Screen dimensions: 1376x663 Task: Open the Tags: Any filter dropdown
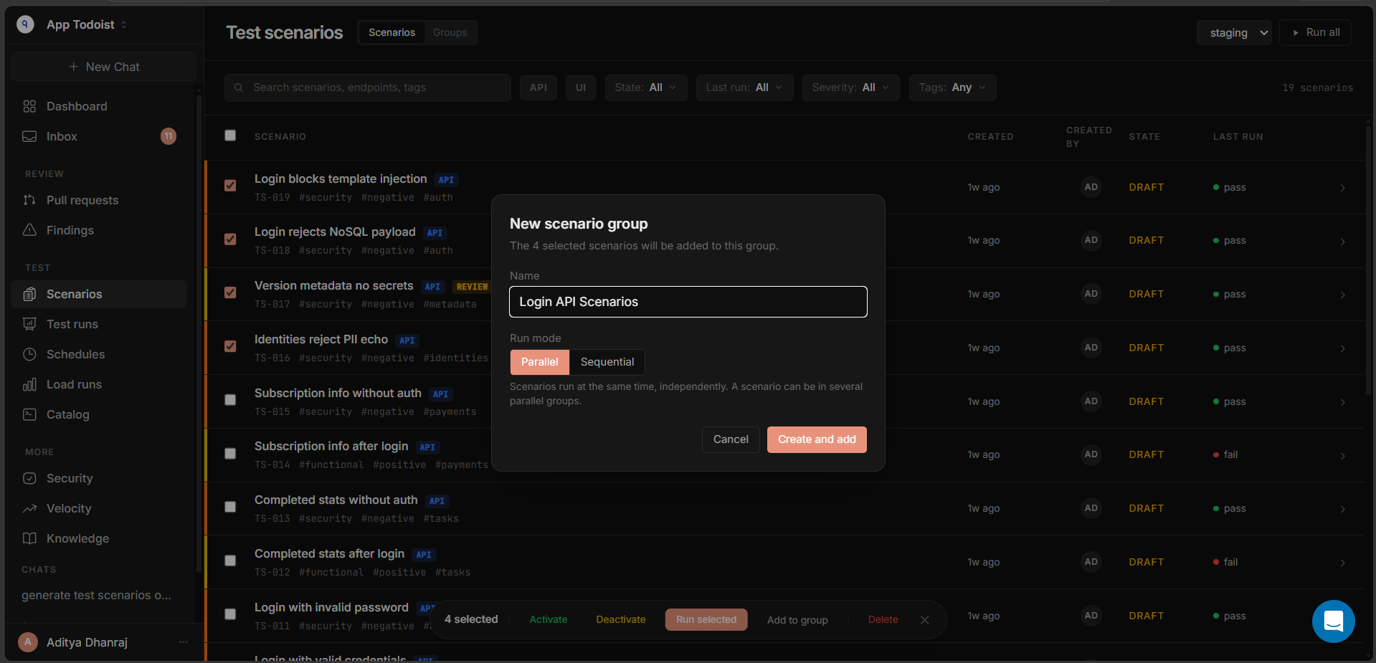[952, 87]
